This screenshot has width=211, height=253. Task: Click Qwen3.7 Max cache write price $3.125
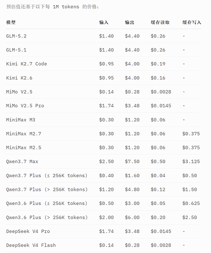click(x=191, y=161)
